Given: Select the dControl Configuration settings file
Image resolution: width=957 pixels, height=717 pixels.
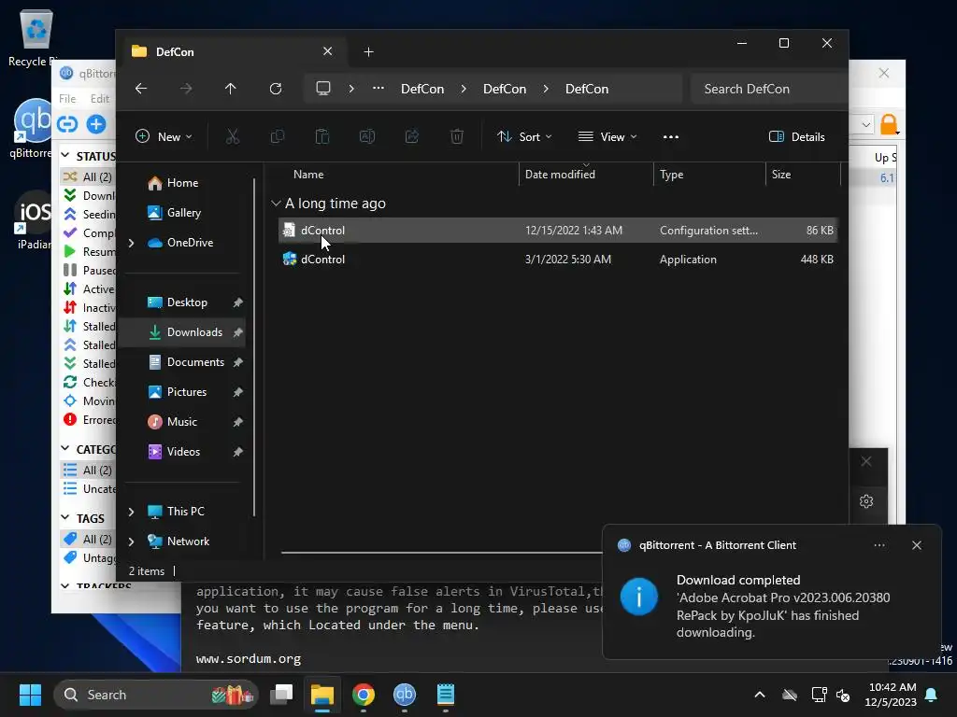Looking at the screenshot, I should pyautogui.click(x=558, y=231).
